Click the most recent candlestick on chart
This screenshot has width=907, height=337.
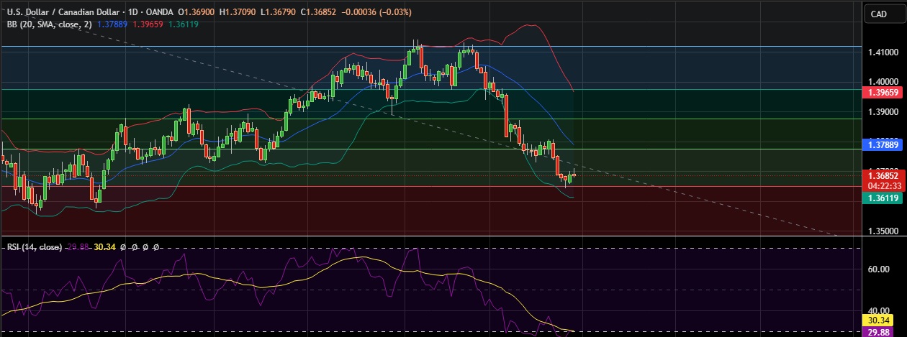(574, 175)
